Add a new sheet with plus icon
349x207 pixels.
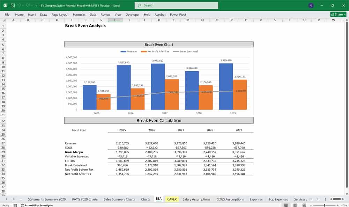click(x=318, y=199)
